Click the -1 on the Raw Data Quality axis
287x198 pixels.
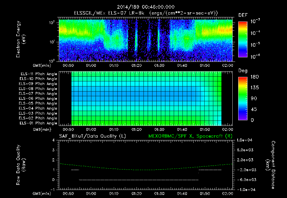(52, 190)
